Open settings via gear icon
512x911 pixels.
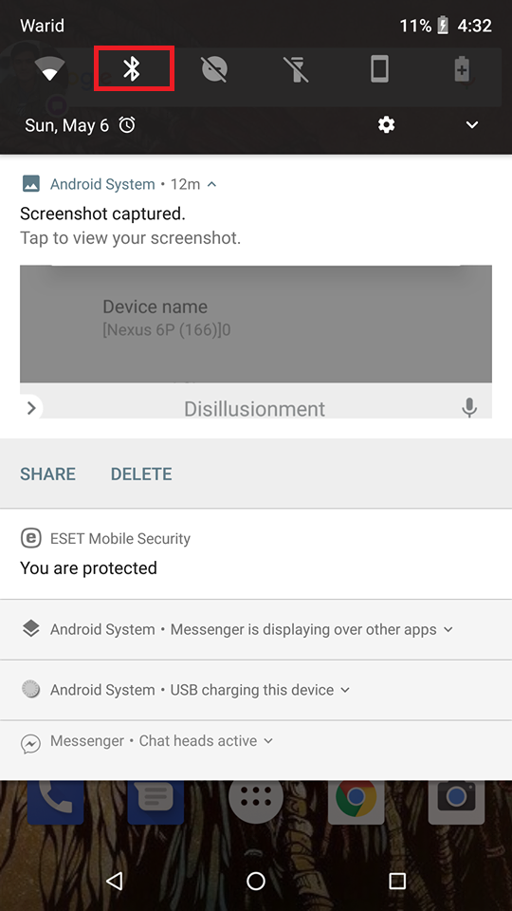386,124
